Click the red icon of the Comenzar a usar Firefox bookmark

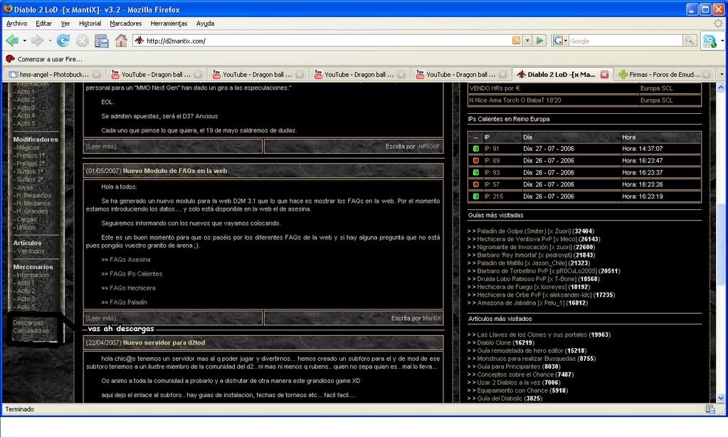coord(10,59)
